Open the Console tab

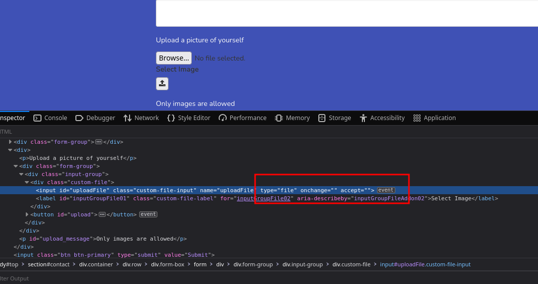click(51, 118)
